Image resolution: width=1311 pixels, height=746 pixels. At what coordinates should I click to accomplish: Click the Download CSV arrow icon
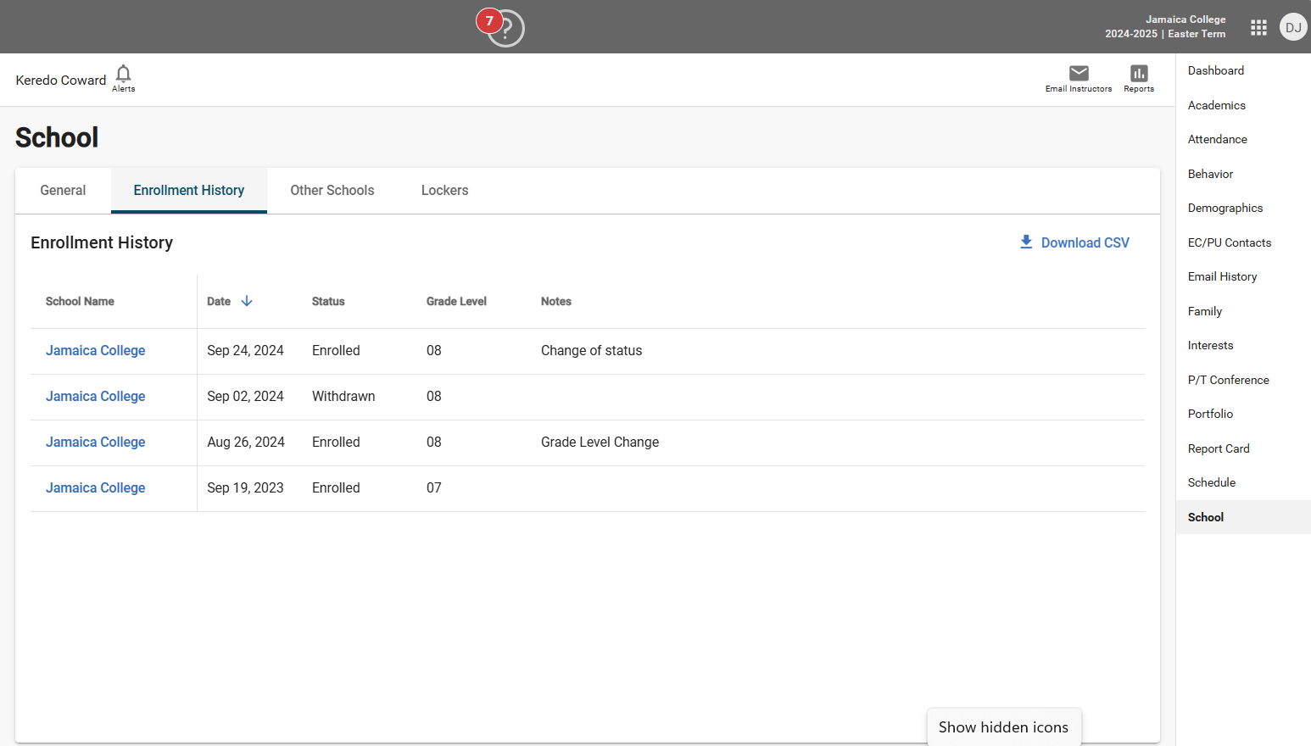(1026, 242)
